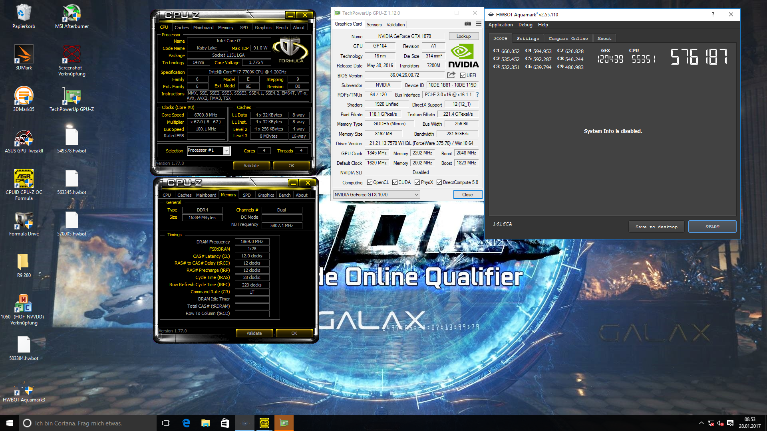767x431 pixels.
Task: Open the Debug menu in Aquamark
Action: click(525, 25)
